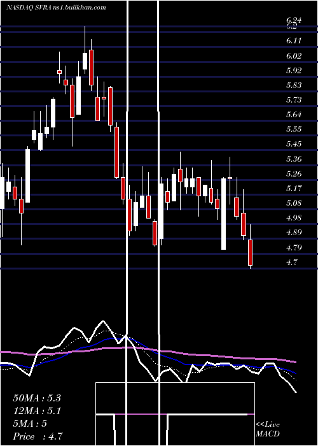The image size is (318, 446).
Task: Click the Live MACD label
Action: [x=268, y=429]
